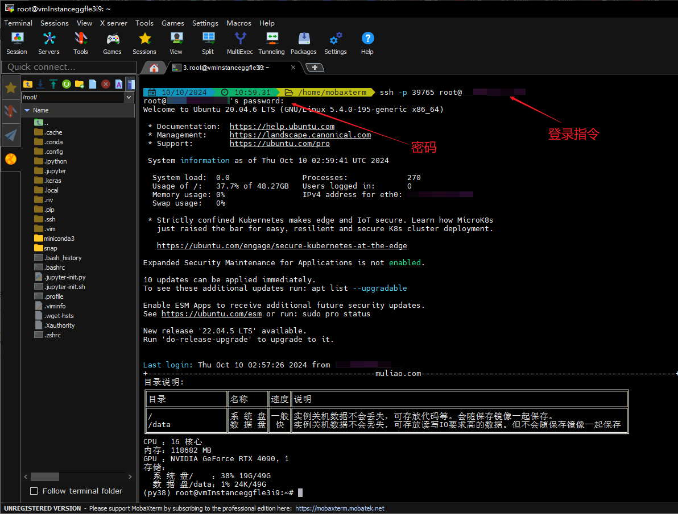This screenshot has height=514, width=678.
Task: Click the file list horizontal scrollbar
Action: pos(45,477)
